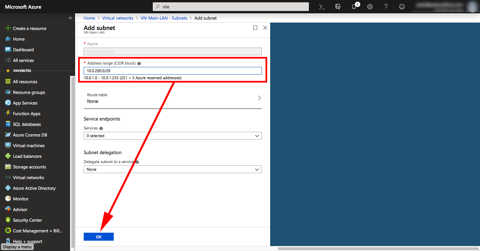Maximize the Add subnet blade

255,28
